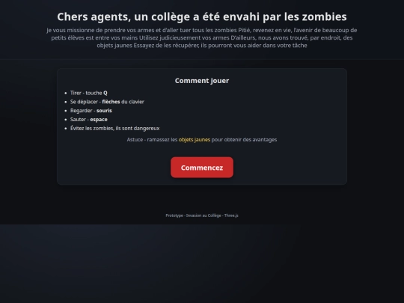Click the 'Tirer - touche Q' instruction
This screenshot has height=303, width=404.
[x=88, y=93]
